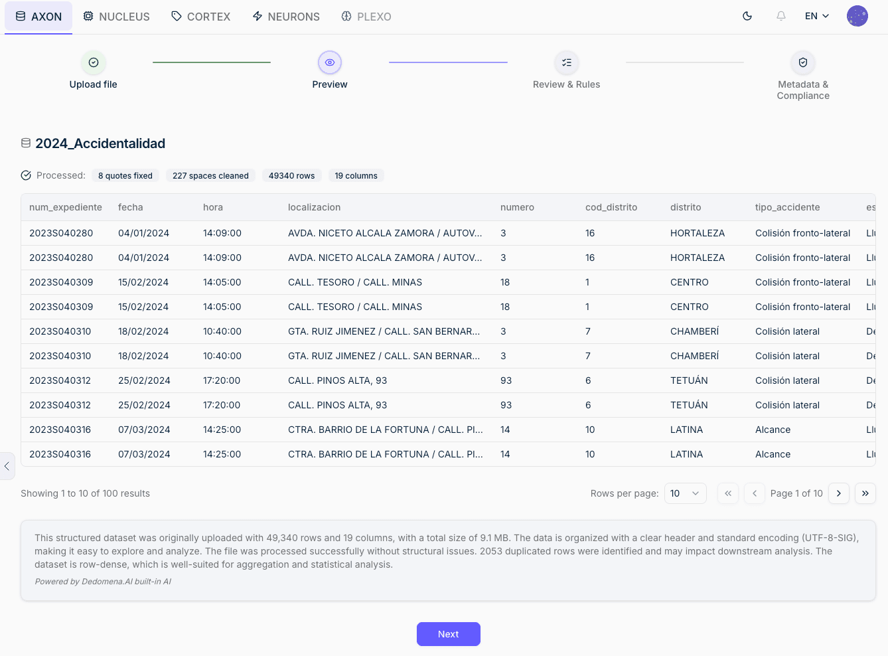Image resolution: width=888 pixels, height=656 pixels.
Task: Click the last-row 'Alcance' cell
Action: (773, 454)
